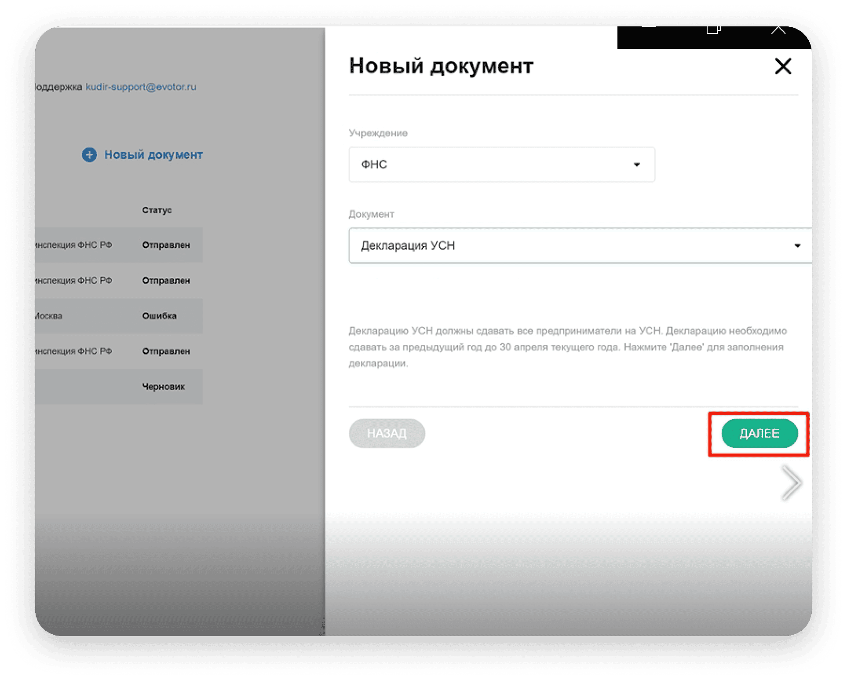
Task: Close the Новый документ panel with X
Action: click(783, 67)
